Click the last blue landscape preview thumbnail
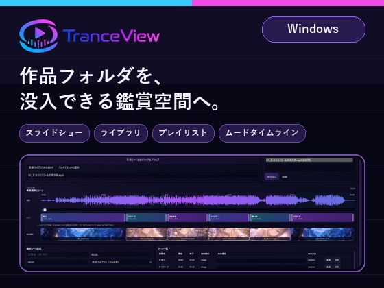Image resolution: width=384 pixels, height=288 pixels. tap(322, 234)
